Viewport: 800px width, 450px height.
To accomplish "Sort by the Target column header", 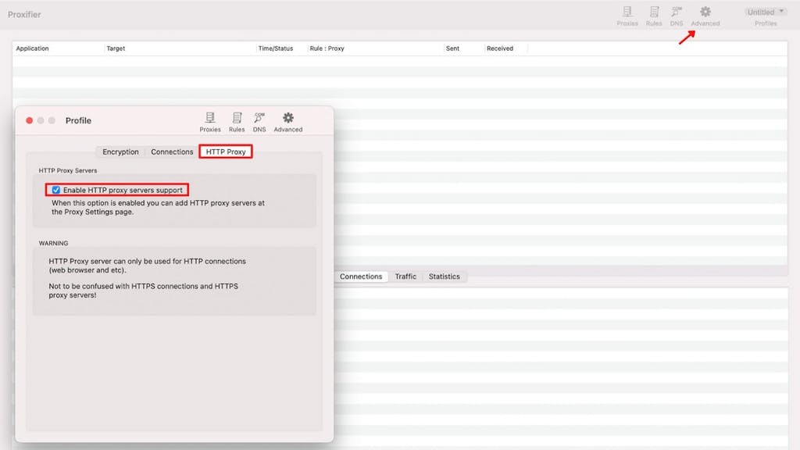I will tap(180, 48).
